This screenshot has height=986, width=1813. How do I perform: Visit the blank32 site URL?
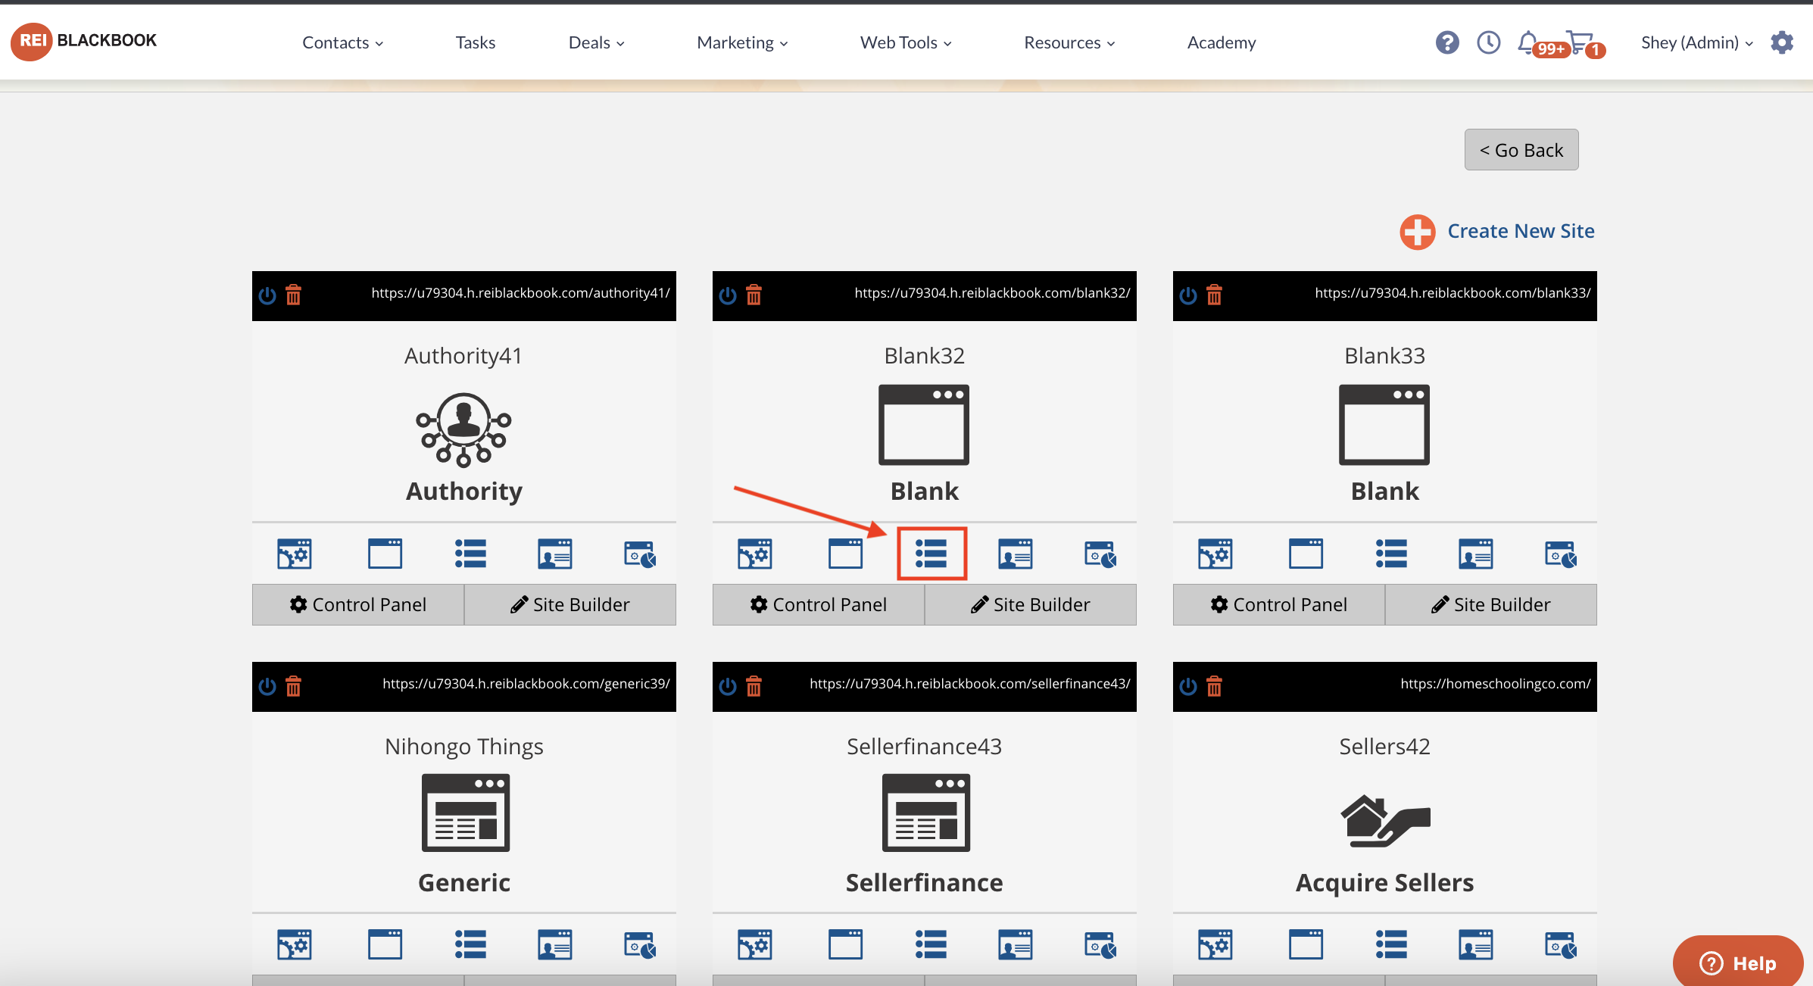point(992,293)
